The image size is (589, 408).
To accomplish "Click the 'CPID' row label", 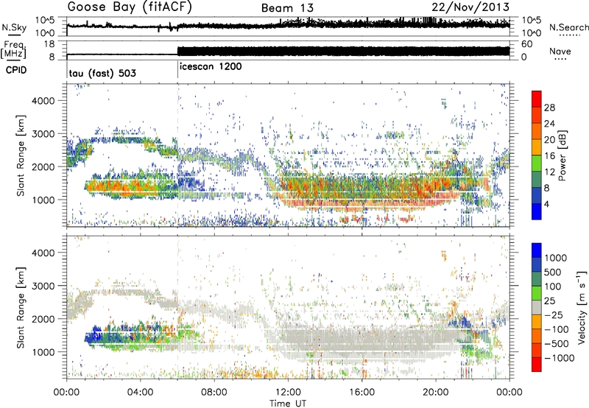I will tap(16, 70).
